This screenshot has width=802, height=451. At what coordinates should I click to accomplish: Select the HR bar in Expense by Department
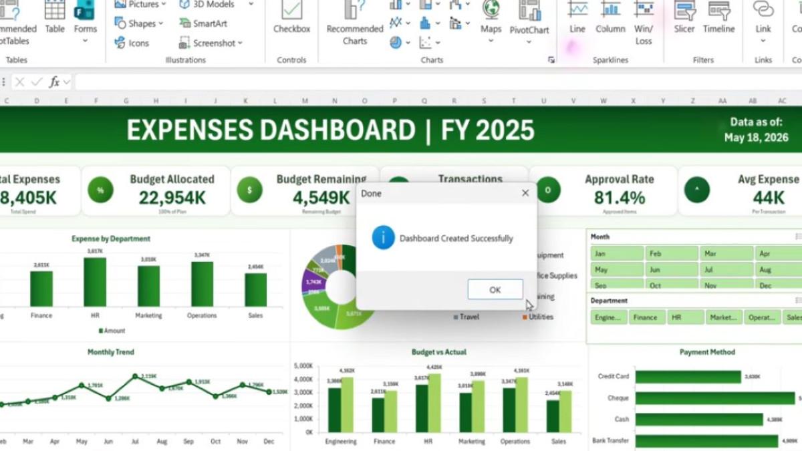[95, 282]
